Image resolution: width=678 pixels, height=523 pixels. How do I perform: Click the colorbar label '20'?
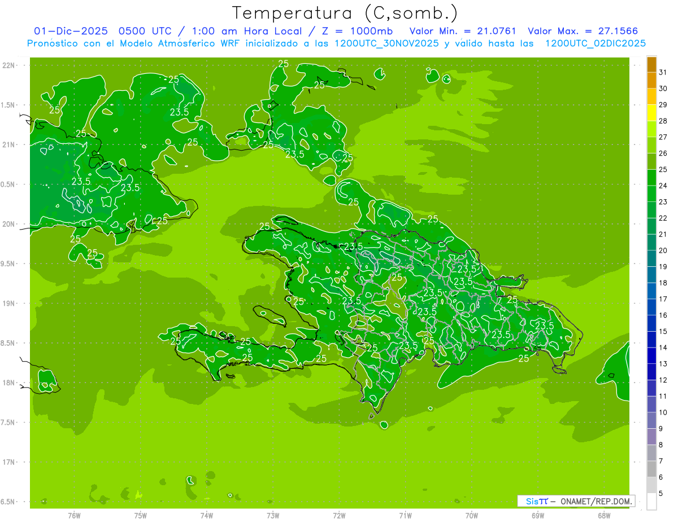(663, 250)
